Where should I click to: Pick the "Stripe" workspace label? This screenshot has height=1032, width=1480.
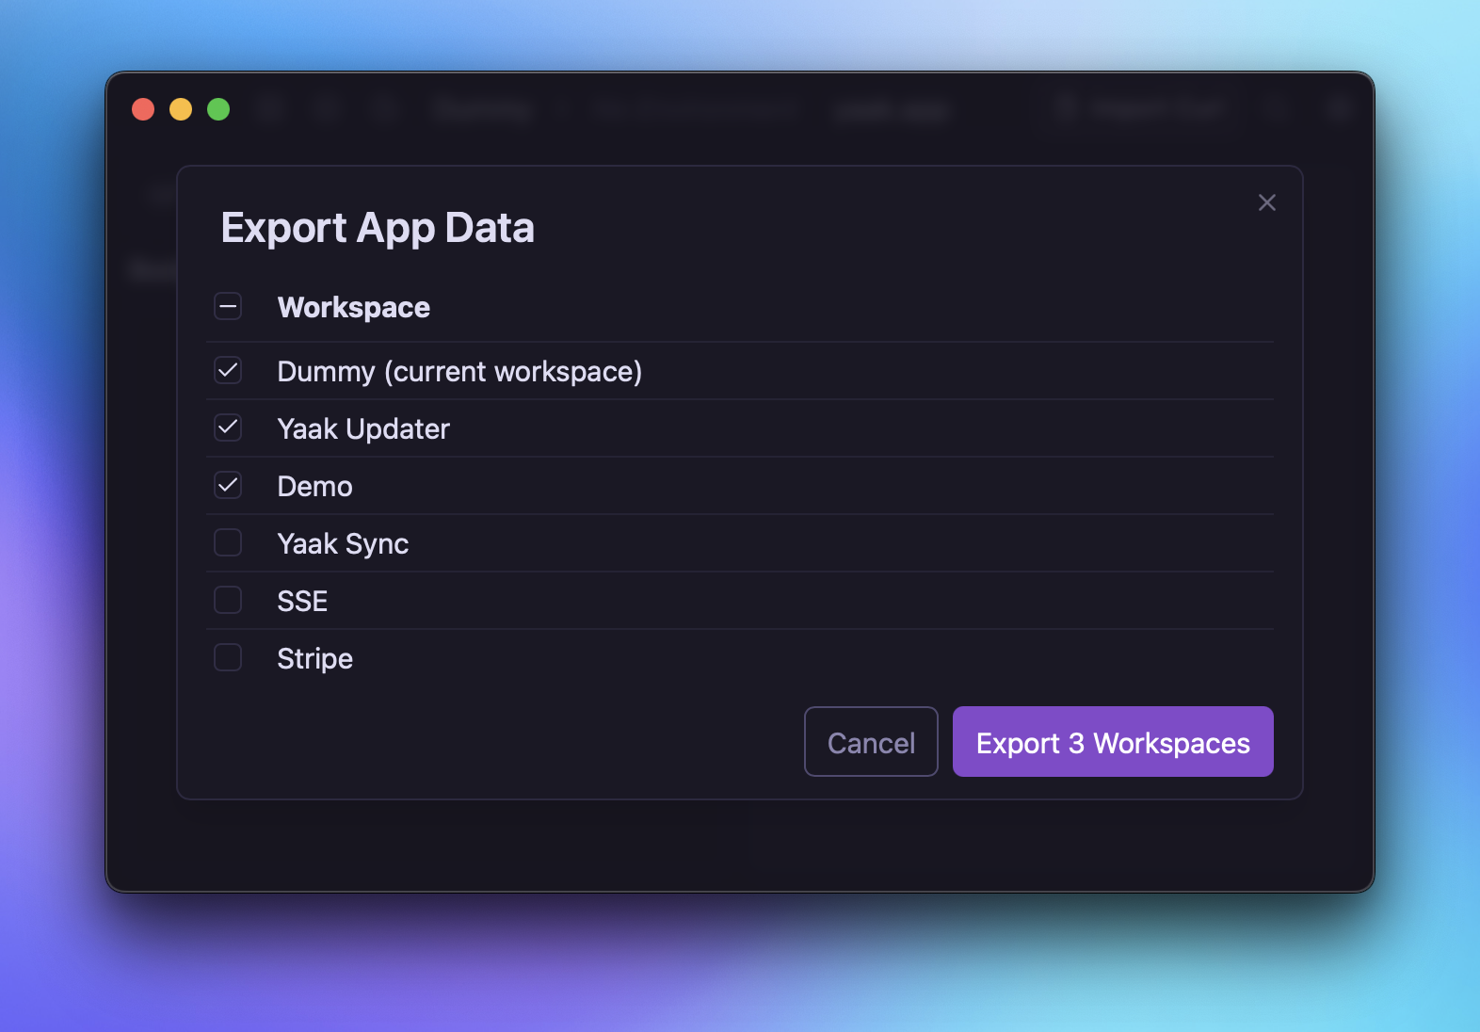coord(314,659)
